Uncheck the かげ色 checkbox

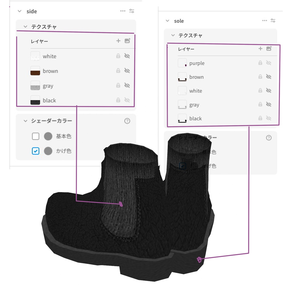pyautogui.click(x=36, y=151)
